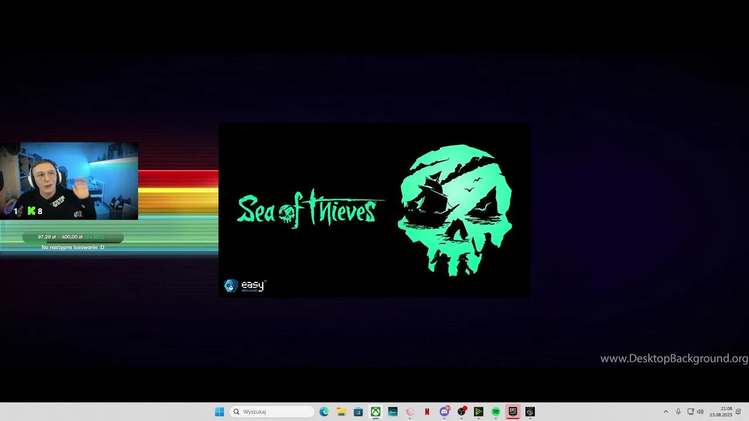Open the pink round app taskbar icon
The image size is (749, 421).
pos(410,412)
